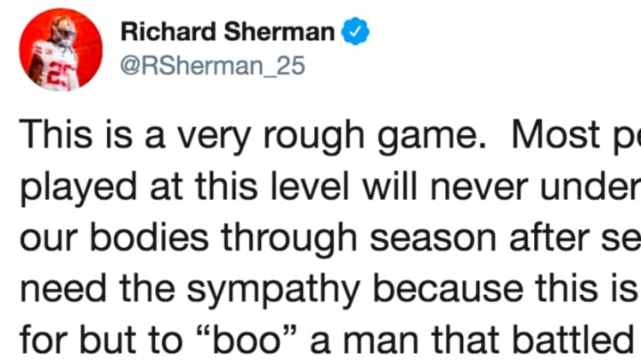The width and height of the screenshot is (641, 360).
Task: Click the Richard Sherman display name
Action: [228, 32]
